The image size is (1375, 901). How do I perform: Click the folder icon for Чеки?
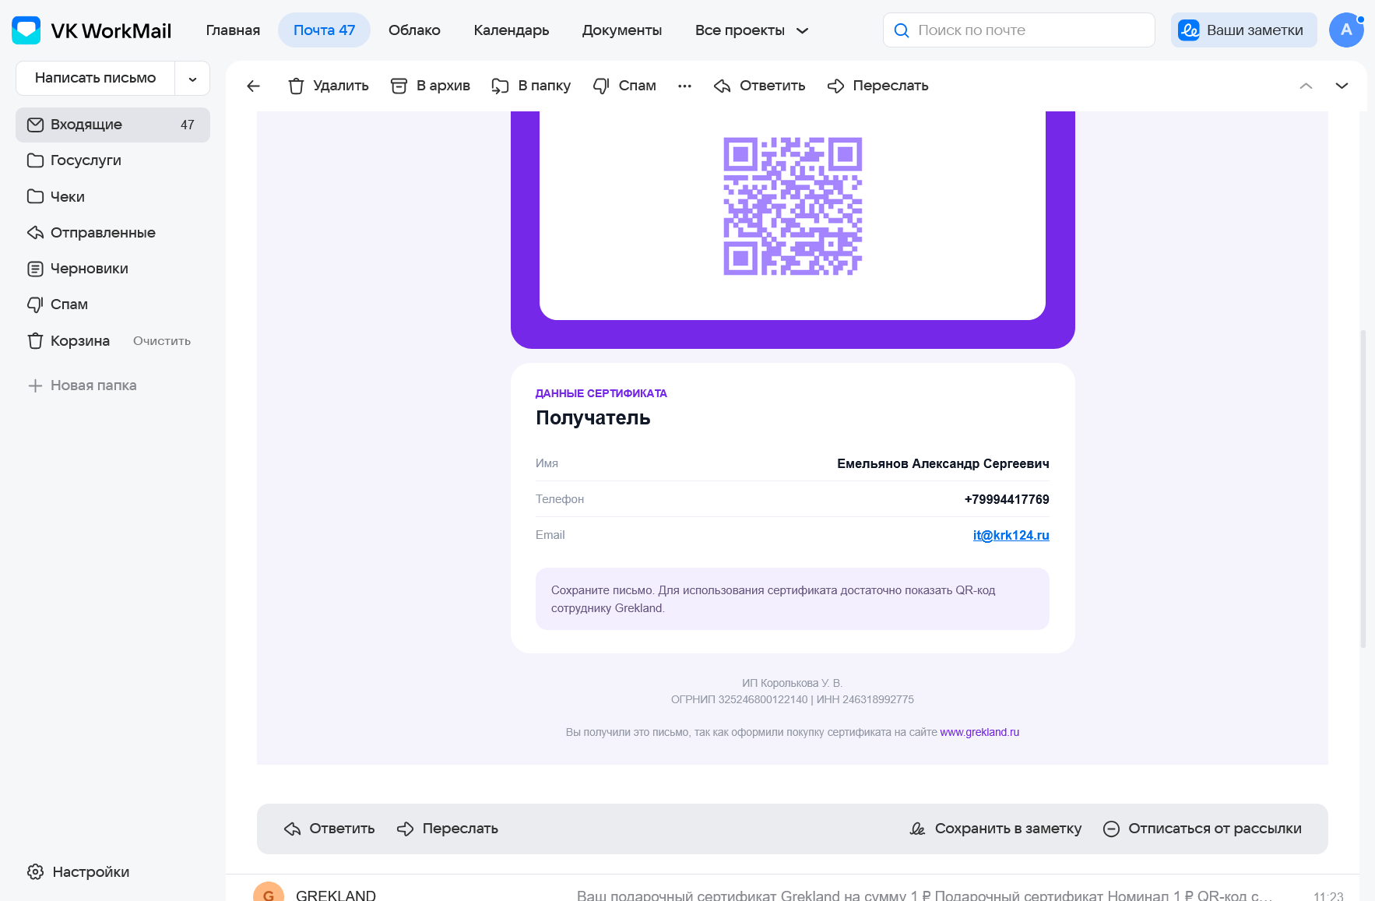(35, 196)
